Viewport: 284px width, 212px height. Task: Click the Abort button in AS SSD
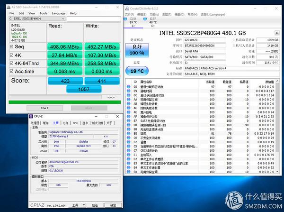89,108
